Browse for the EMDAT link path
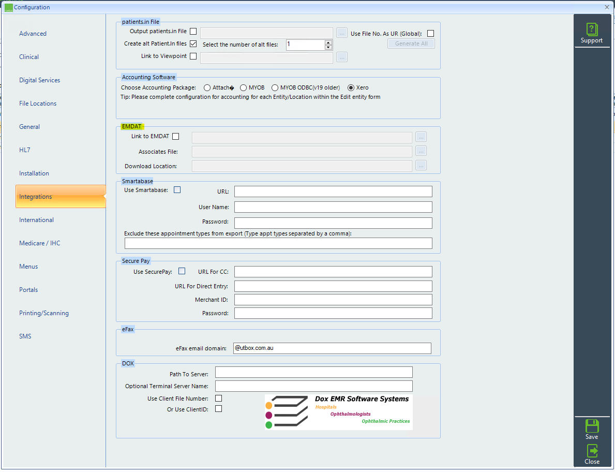This screenshot has height=472, width=615. pos(421,137)
